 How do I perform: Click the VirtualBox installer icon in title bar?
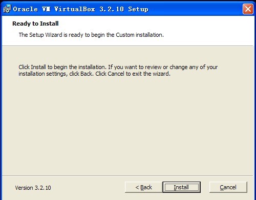pos(7,9)
